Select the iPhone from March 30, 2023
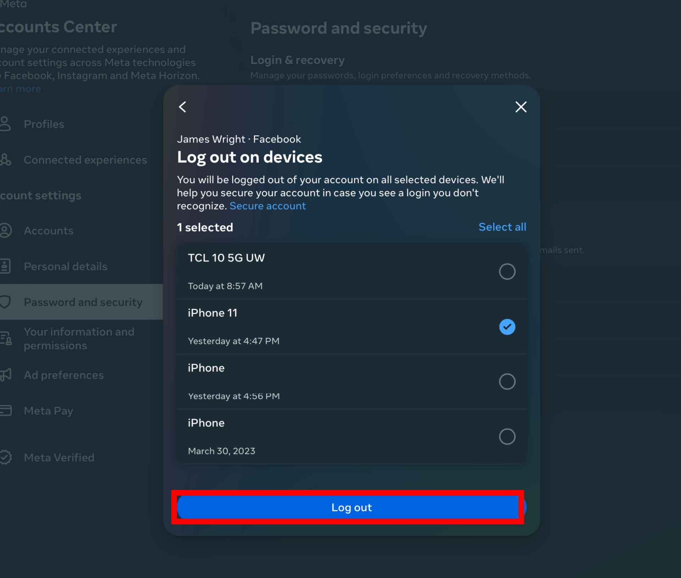Viewport: 681px width, 578px height. (x=507, y=436)
